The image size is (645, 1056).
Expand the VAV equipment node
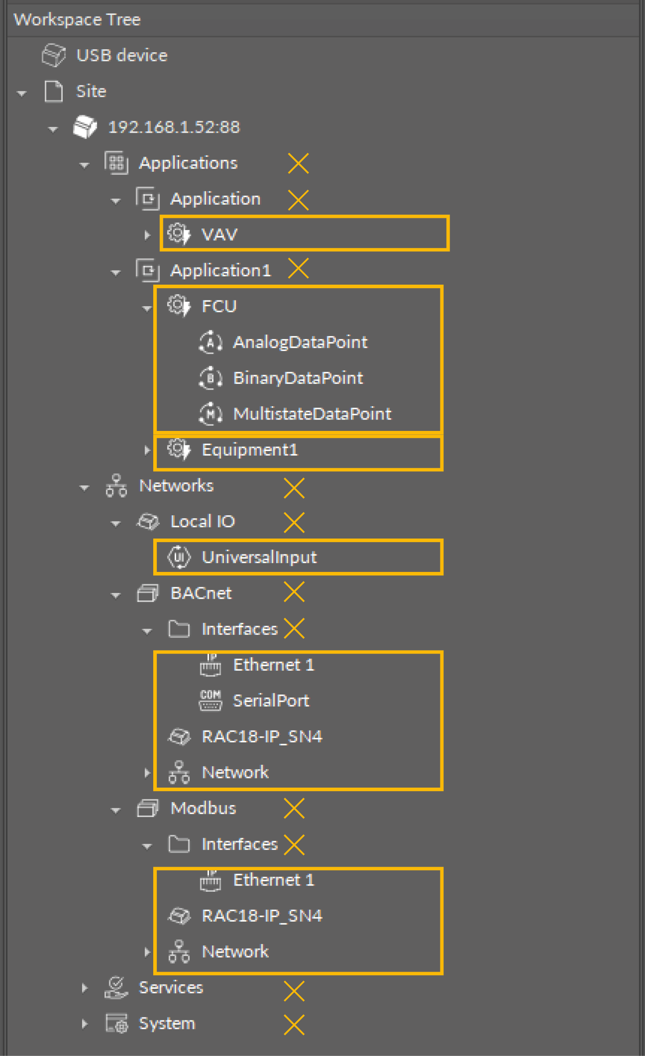click(x=147, y=235)
